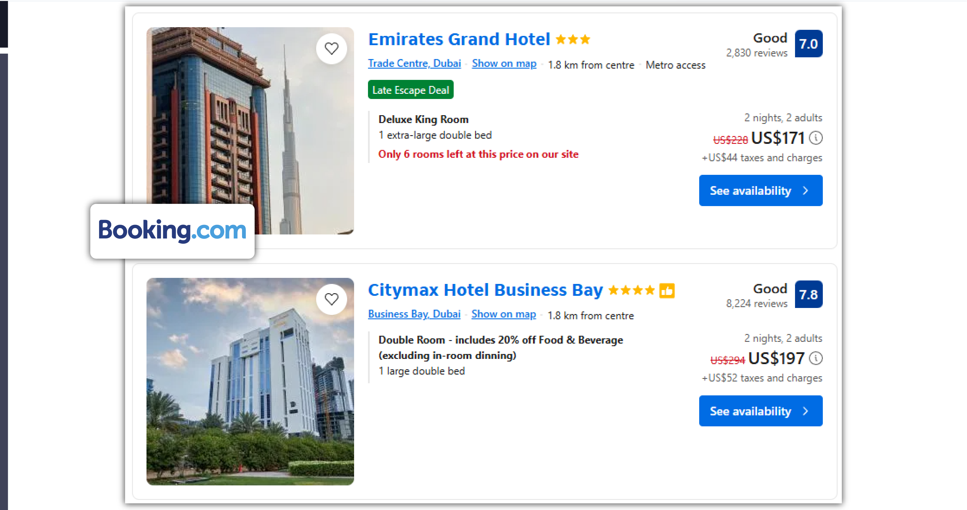Save Citymax Hotel with the heart icon
The height and width of the screenshot is (510, 967).
[x=332, y=298]
